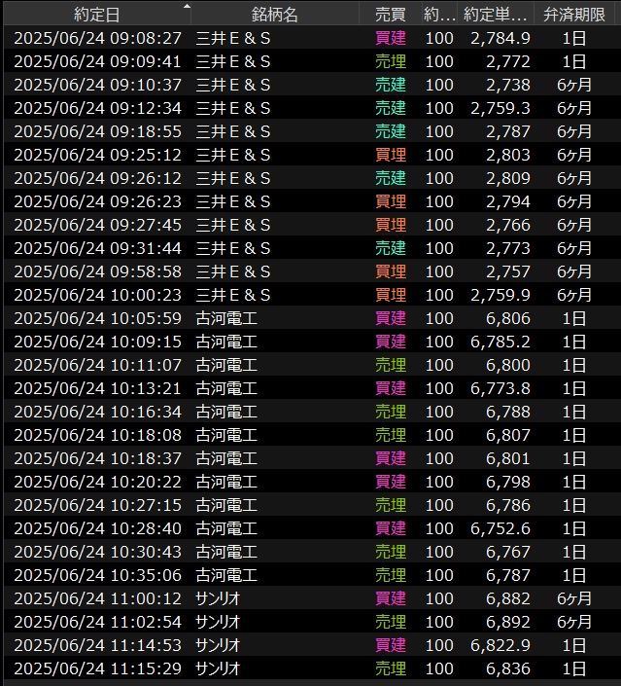The width and height of the screenshot is (621, 686).
Task: Click 古河電工 name in the 10:20:22 row
Action: point(226,482)
